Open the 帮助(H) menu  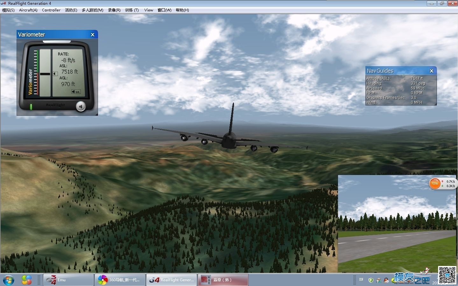(182, 10)
